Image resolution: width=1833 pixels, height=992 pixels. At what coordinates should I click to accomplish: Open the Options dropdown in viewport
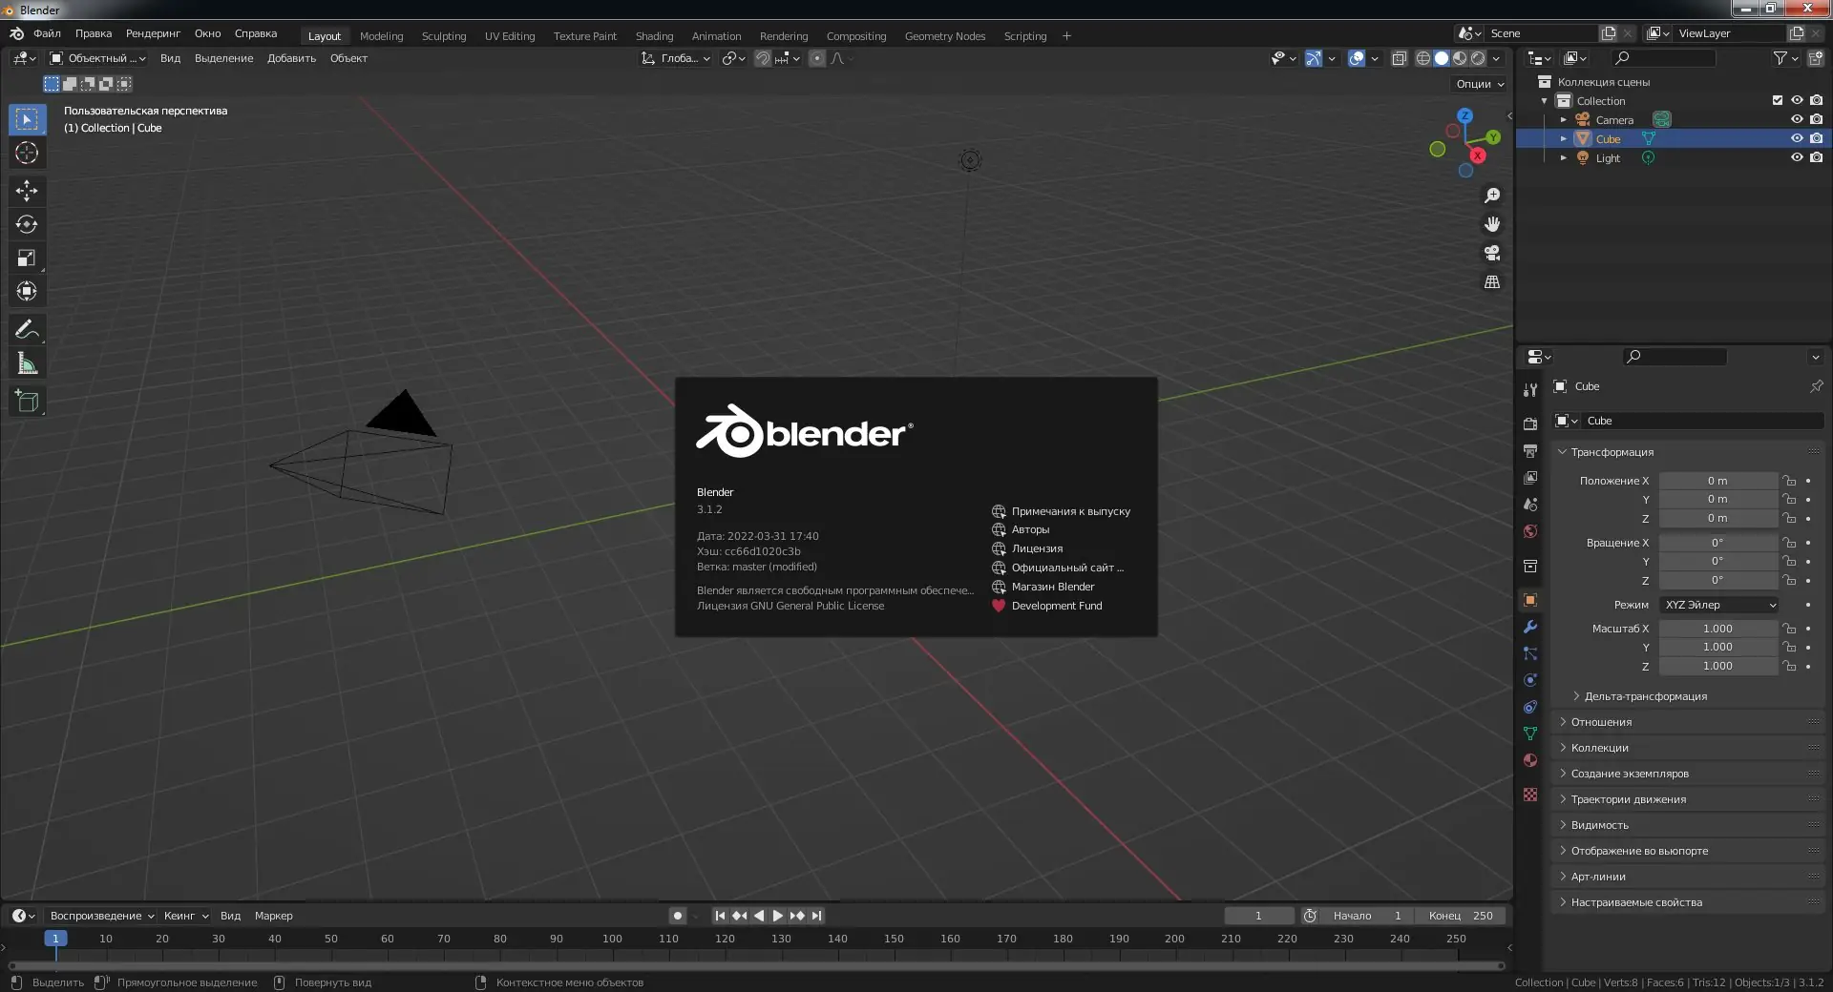point(1480,84)
